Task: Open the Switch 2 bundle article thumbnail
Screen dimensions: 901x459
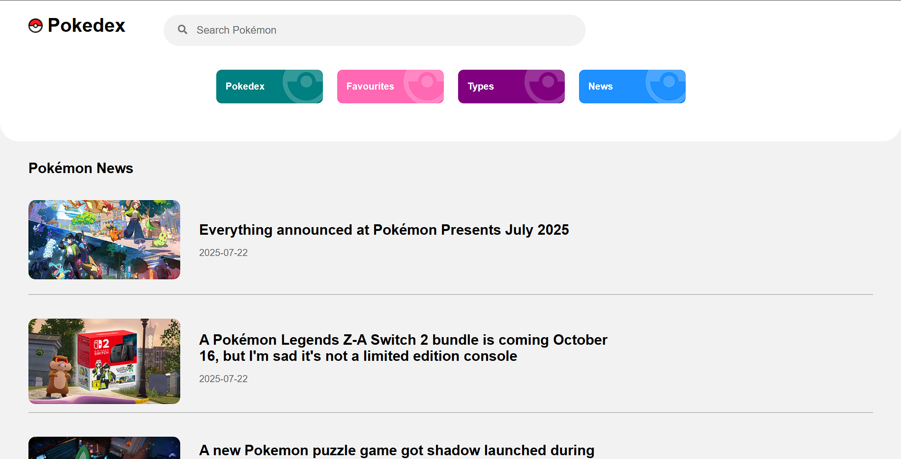Action: coord(104,361)
